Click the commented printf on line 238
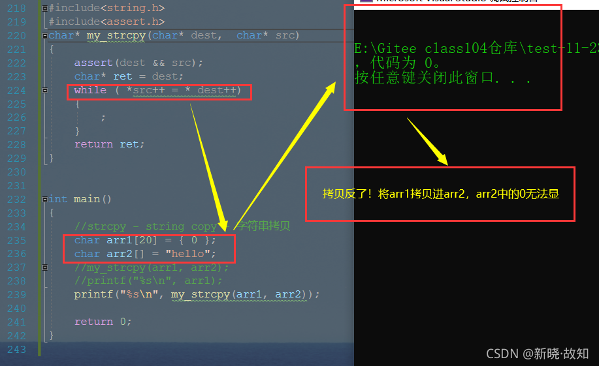599x366 pixels. [x=148, y=281]
